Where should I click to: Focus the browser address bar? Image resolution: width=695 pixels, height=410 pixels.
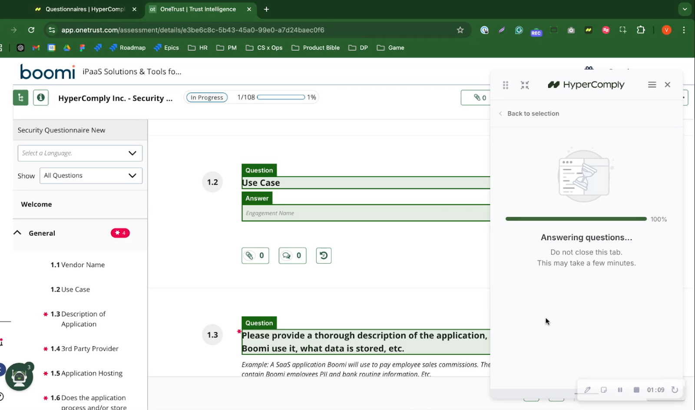pos(256,30)
